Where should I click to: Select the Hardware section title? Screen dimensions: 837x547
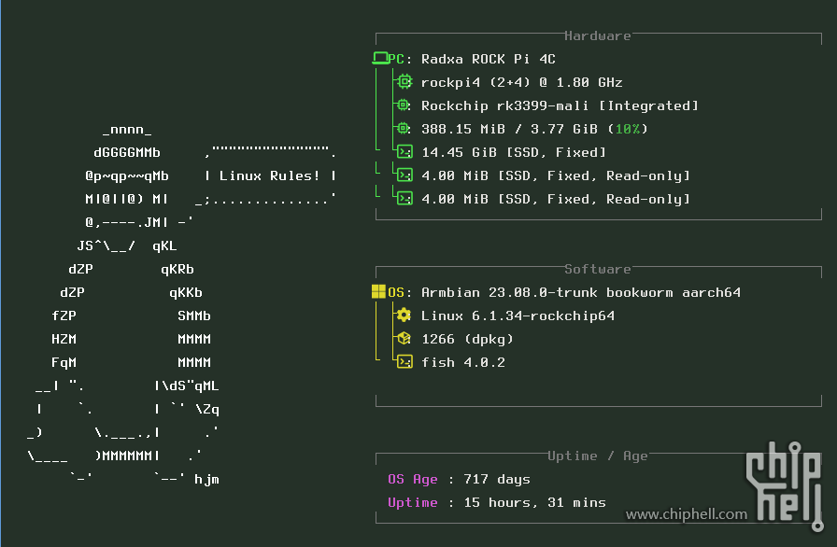pyautogui.click(x=597, y=35)
